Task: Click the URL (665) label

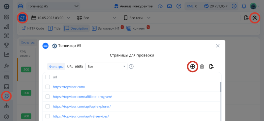Action: click(75, 67)
